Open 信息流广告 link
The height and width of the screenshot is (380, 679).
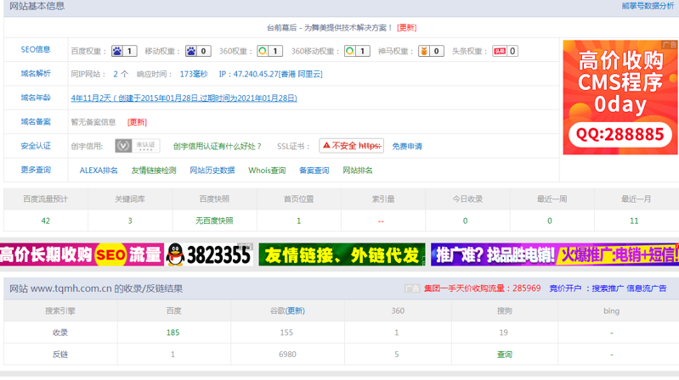coord(647,288)
